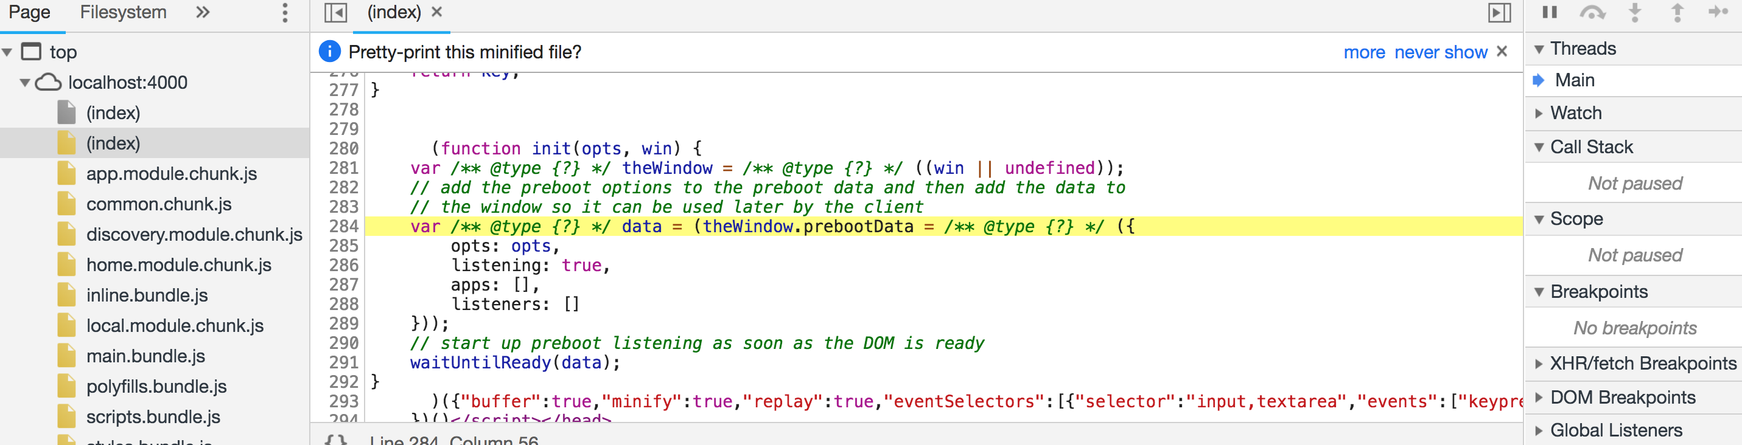
Task: Open home.module.chunk.js file
Action: point(178,264)
